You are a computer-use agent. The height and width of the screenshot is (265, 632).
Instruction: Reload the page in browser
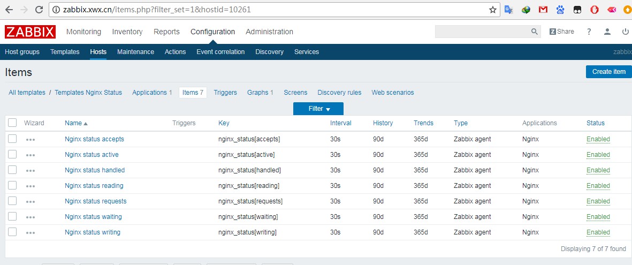click(x=39, y=10)
